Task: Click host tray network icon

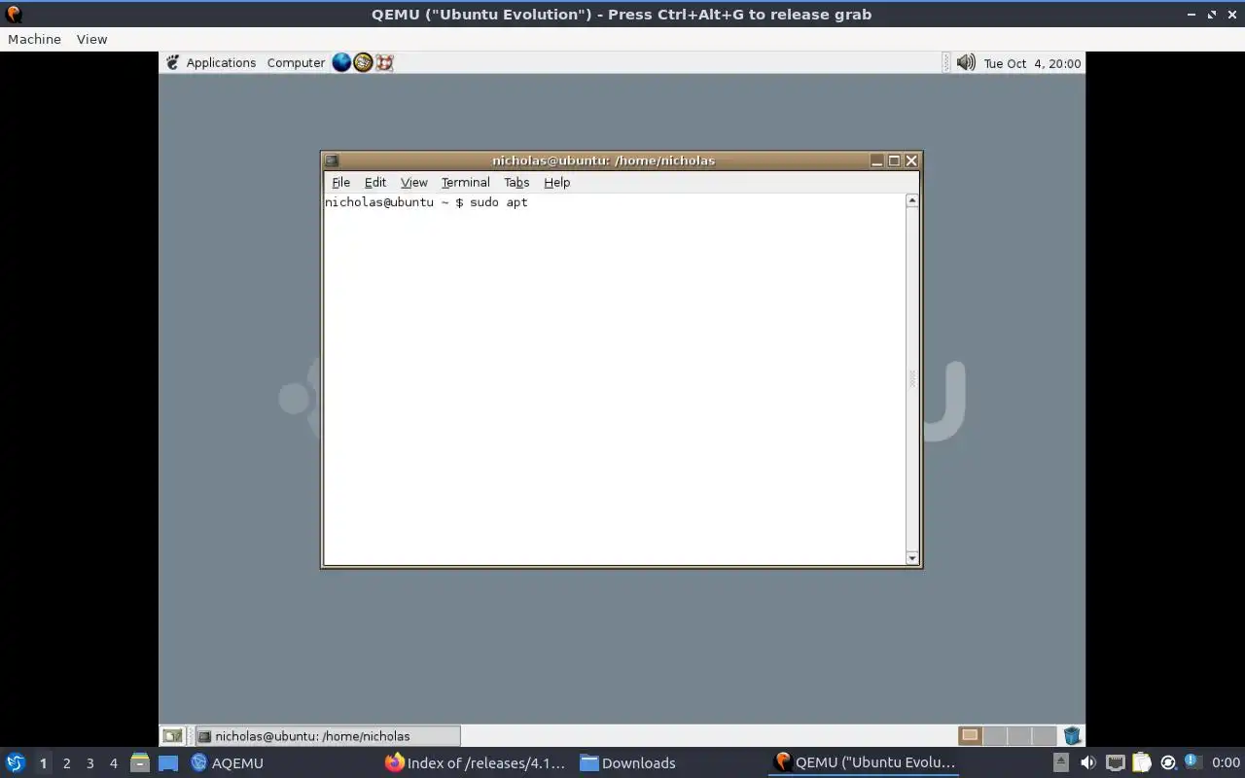Action: coord(1115,762)
